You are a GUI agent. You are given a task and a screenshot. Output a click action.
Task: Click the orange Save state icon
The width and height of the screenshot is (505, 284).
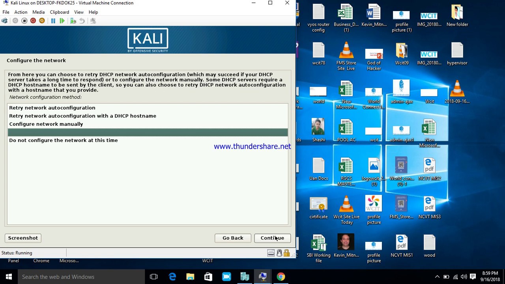(42, 21)
